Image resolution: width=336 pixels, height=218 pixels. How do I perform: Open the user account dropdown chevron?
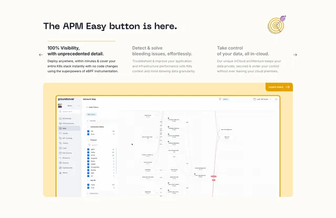79,106
